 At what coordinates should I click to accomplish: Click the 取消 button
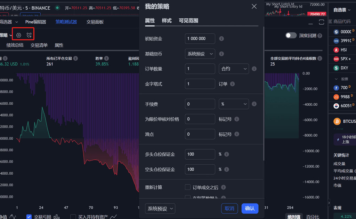229,208
